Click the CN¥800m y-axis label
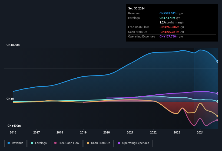This screenshot has height=151, width=222. coord(13,45)
